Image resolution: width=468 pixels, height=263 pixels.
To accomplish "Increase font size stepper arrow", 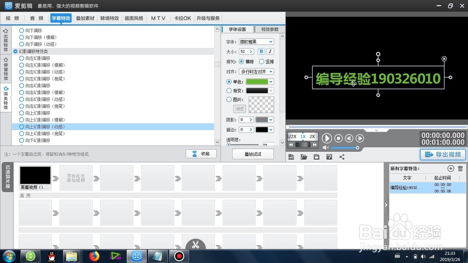I will (x=251, y=51).
